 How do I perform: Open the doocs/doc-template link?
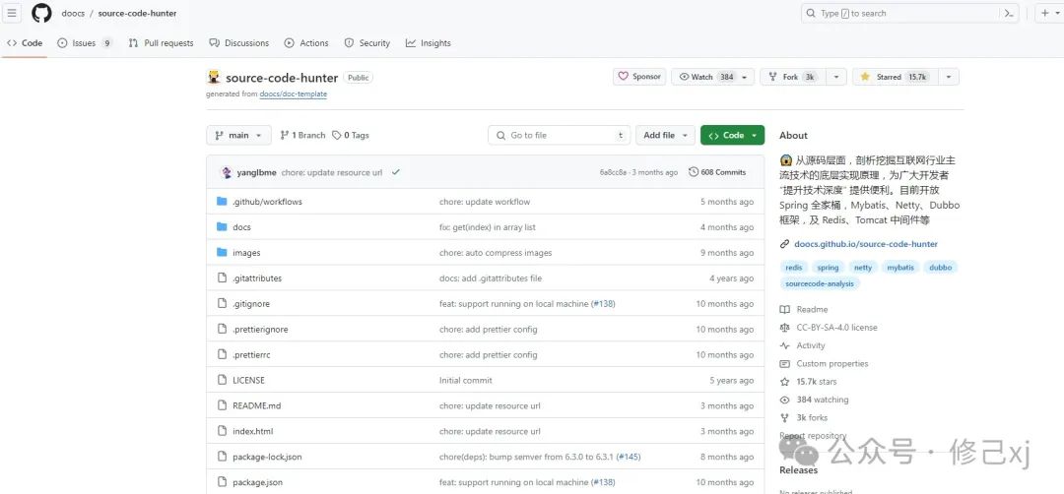(x=294, y=94)
